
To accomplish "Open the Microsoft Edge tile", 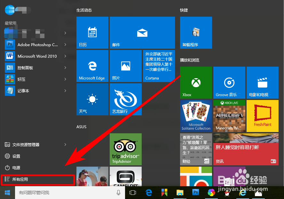I will 92,66.
